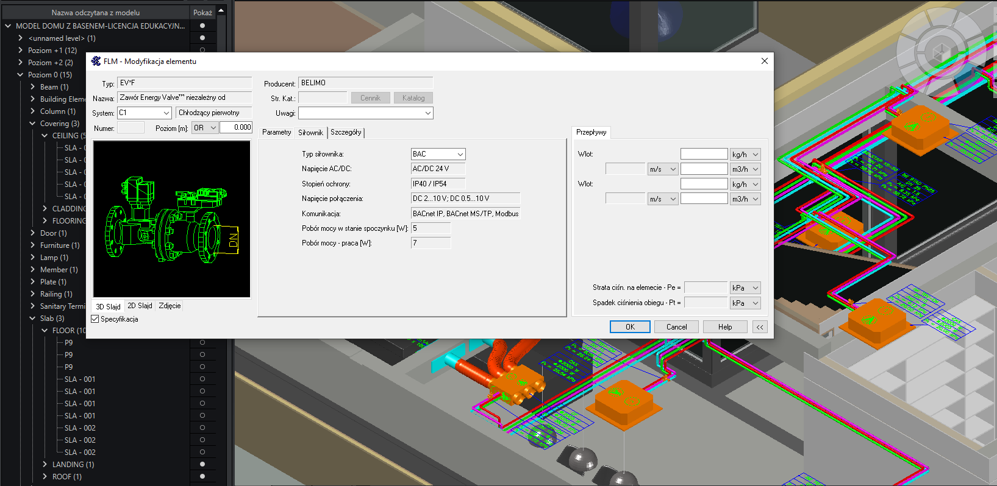
Task: Click the green valve 3D preview image
Action: (x=171, y=219)
